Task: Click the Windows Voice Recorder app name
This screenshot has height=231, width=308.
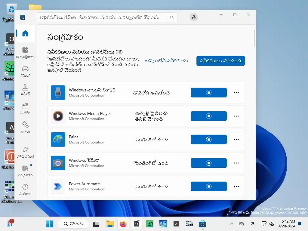Action: point(92,90)
